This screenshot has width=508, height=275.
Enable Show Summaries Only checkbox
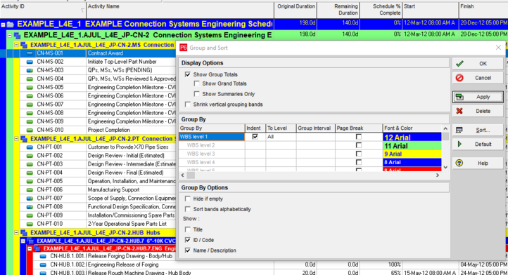196,94
